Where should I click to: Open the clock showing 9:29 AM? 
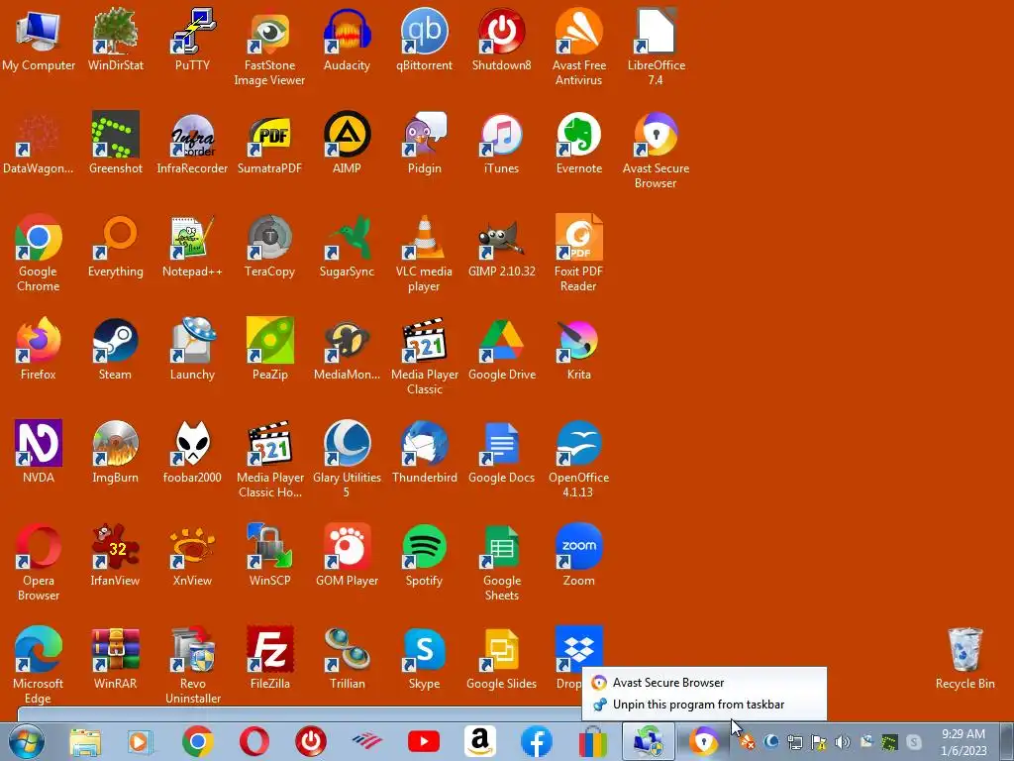point(963,742)
